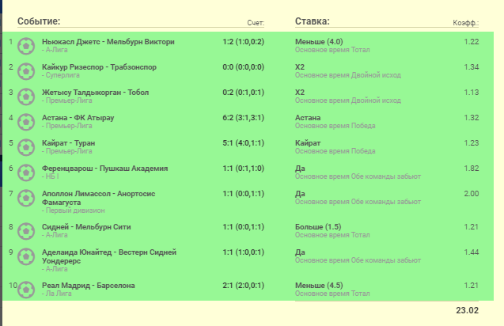This screenshot has width=504, height=326.
Task: Click league label Ла Лига
Action: tap(57, 294)
